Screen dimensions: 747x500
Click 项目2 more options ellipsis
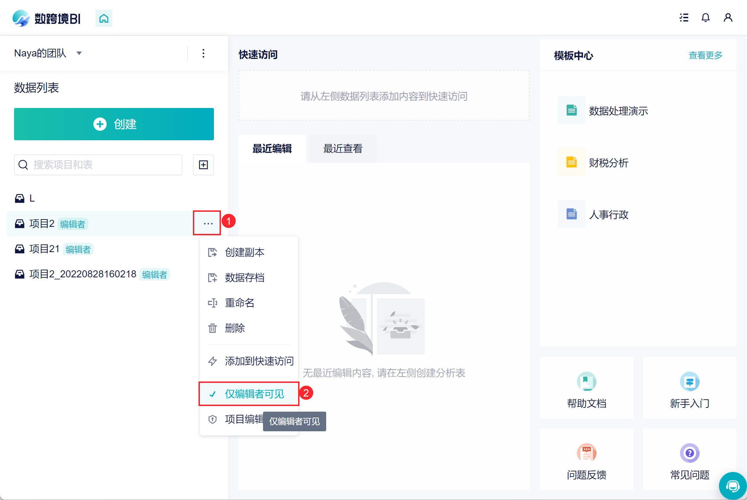208,223
